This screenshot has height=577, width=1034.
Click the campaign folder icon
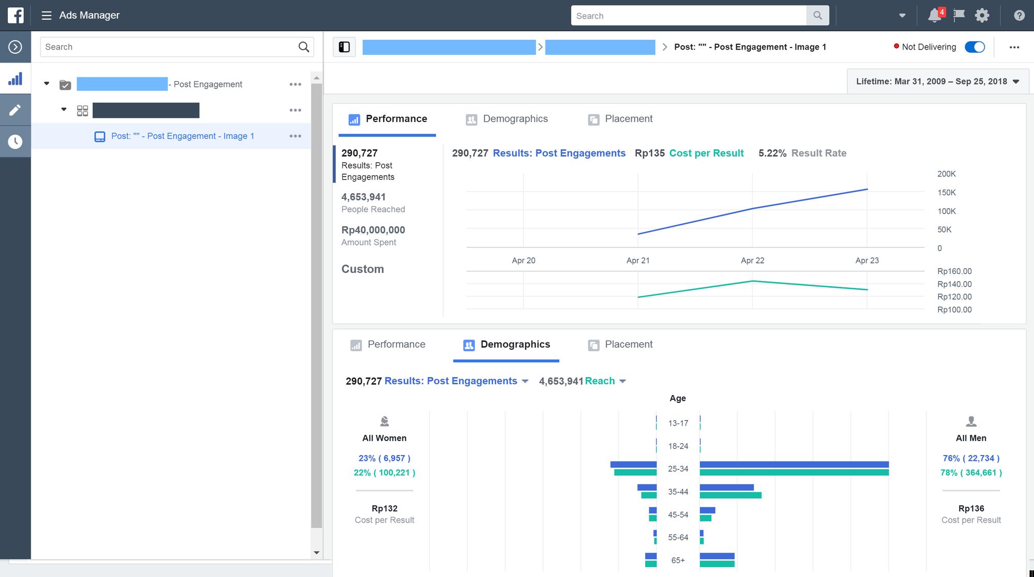coord(65,85)
